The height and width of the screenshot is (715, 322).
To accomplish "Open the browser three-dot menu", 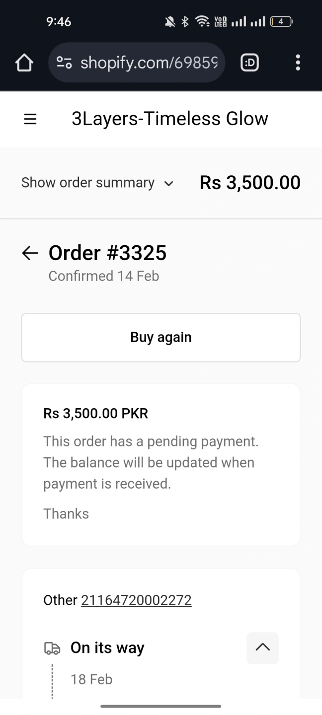I will coord(298,63).
